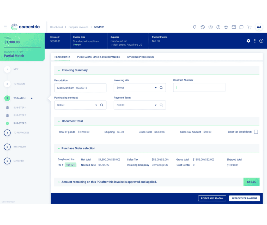Open the mail envelope icon
267x225 pixels.
(x=234, y=27)
